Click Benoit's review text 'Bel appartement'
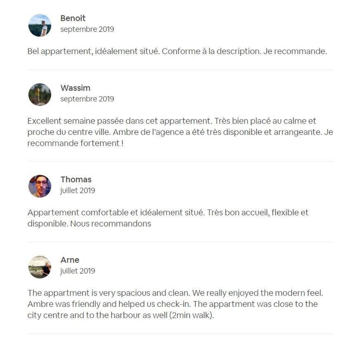This screenshot has width=360, height=337. click(x=177, y=51)
